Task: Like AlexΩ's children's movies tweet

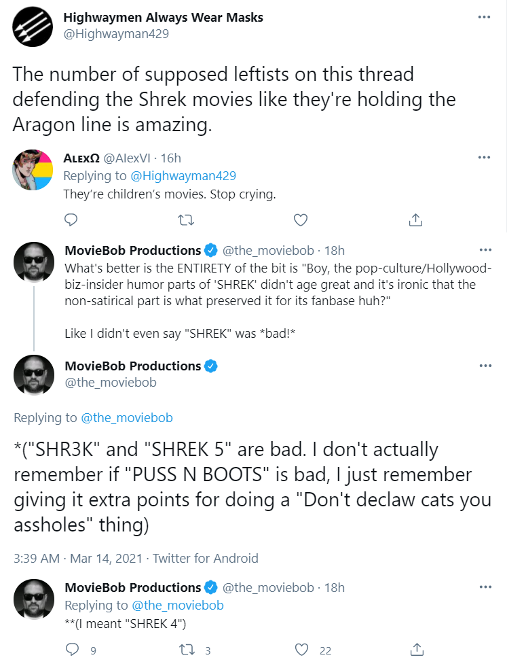Action: (301, 220)
